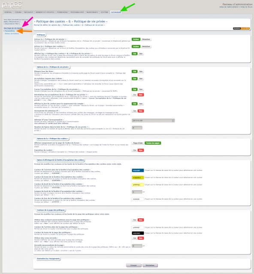Click the phpBB logo in the header
The height and width of the screenshot is (274, 254).
coord(12,5)
